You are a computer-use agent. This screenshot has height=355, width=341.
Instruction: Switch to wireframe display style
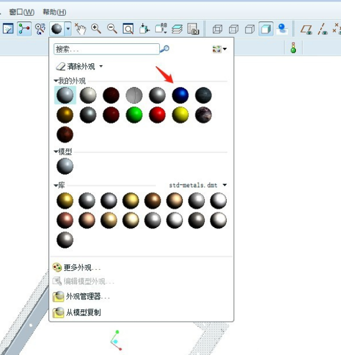pos(217,29)
